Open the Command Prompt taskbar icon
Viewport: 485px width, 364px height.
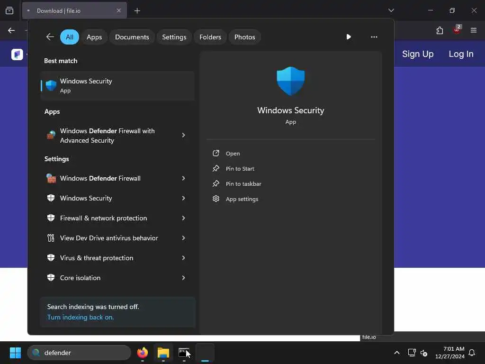point(184,353)
